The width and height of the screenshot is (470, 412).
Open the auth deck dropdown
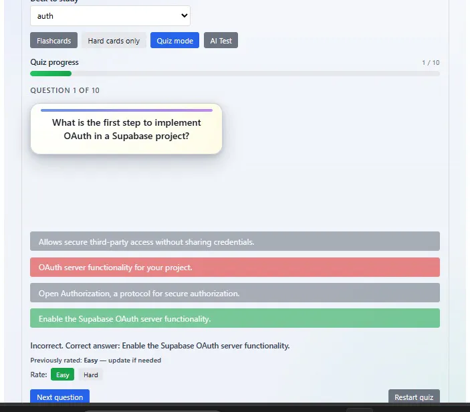tap(110, 15)
